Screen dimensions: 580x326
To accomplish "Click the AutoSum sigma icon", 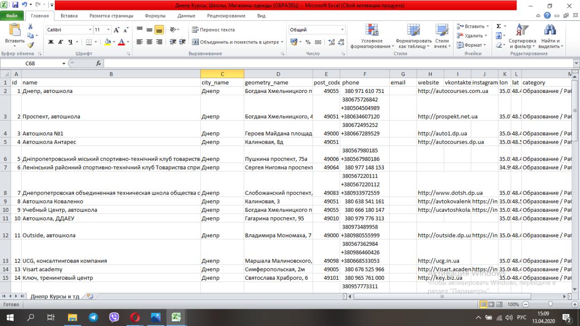I will (x=498, y=26).
